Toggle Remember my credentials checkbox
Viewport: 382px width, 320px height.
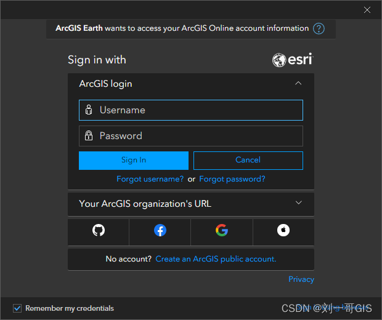(17, 308)
